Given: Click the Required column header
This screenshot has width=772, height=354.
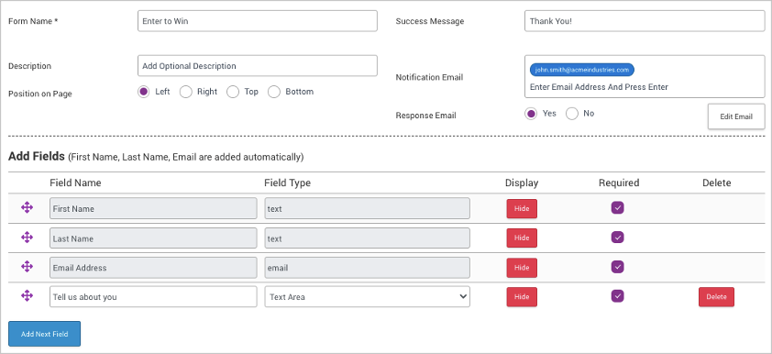Looking at the screenshot, I should [x=619, y=183].
